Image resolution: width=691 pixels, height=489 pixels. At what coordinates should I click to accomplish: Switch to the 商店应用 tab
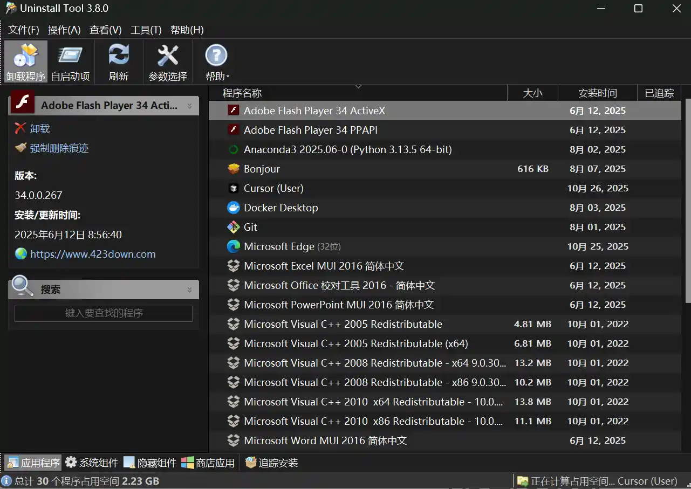[208, 463]
